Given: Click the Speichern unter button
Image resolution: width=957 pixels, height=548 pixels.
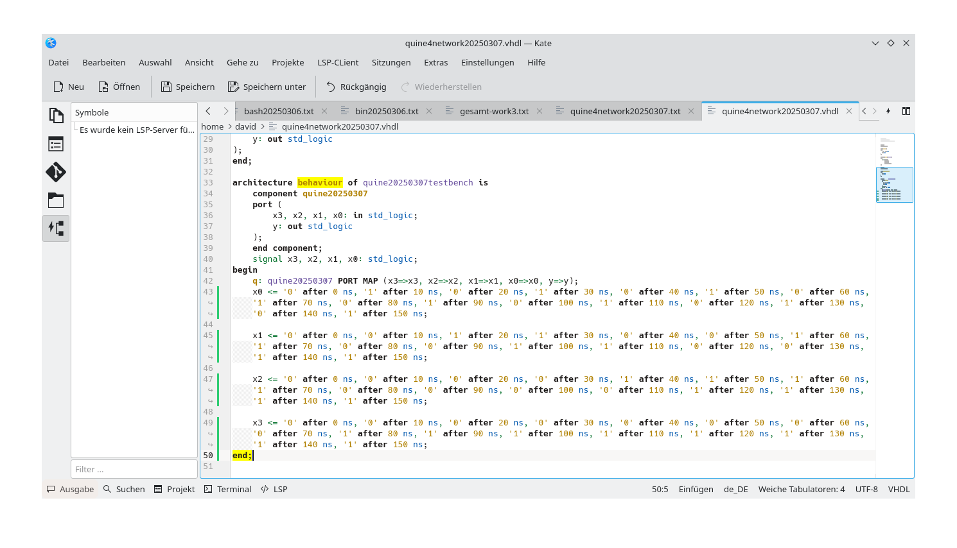Looking at the screenshot, I should [267, 86].
